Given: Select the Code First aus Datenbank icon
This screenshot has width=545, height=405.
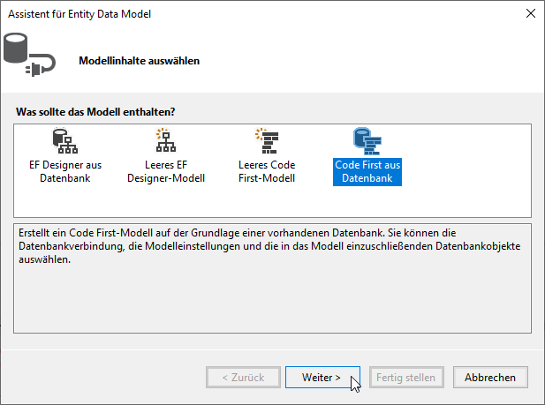Looking at the screenshot, I should point(367,141).
